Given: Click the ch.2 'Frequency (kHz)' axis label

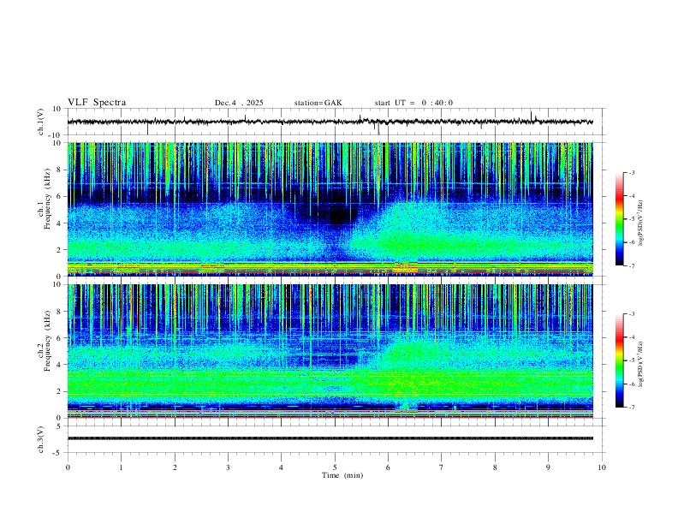Looking at the screenshot, I should coord(47,341).
